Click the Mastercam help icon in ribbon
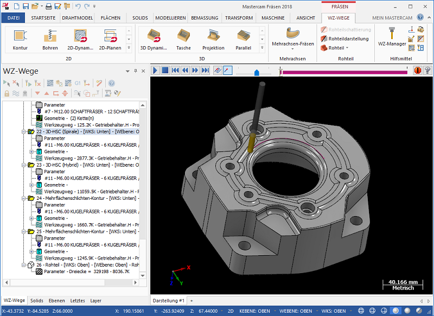This screenshot has width=434, height=316. (420, 17)
